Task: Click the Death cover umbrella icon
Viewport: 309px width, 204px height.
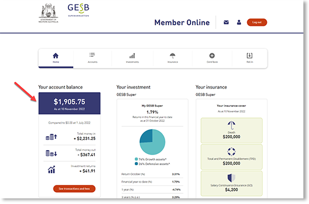Action: pos(231,125)
